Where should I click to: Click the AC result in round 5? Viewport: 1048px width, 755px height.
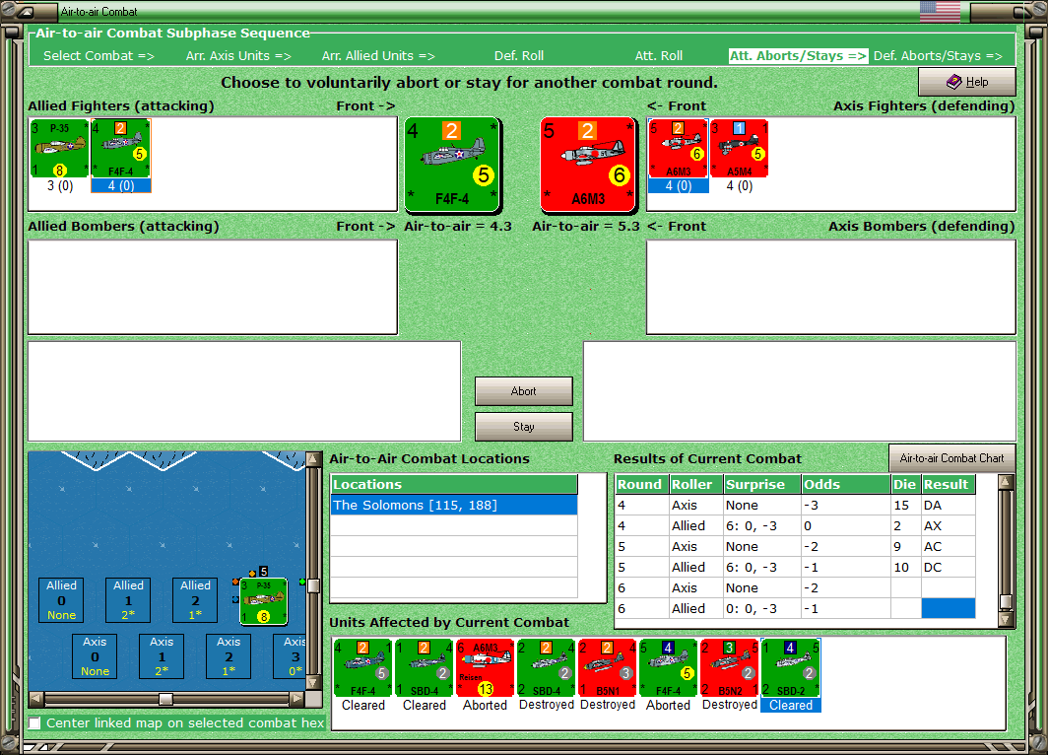tap(949, 547)
